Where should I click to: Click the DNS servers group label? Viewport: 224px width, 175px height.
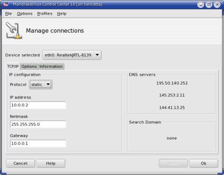tap(142, 75)
